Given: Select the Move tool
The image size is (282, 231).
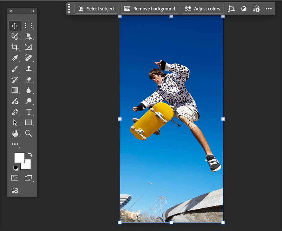Looking at the screenshot, I should pyautogui.click(x=15, y=26).
